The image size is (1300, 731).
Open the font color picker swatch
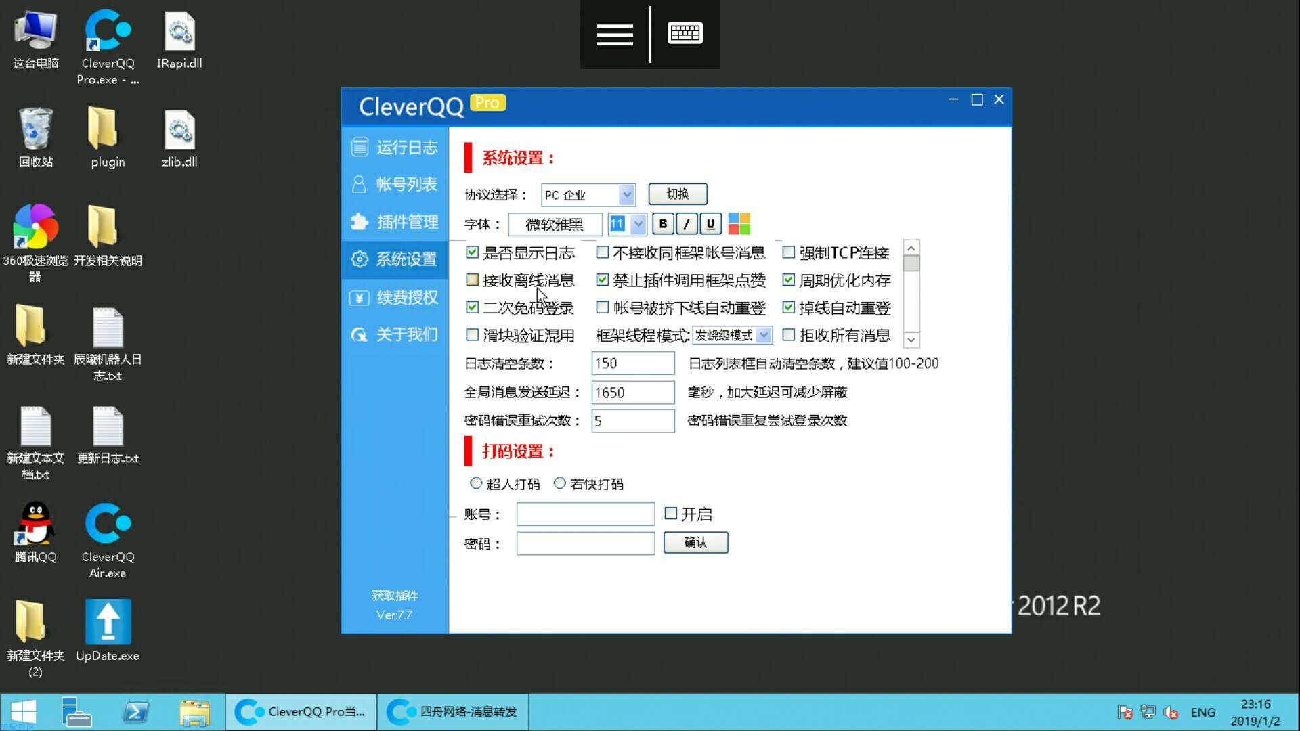[x=739, y=224]
